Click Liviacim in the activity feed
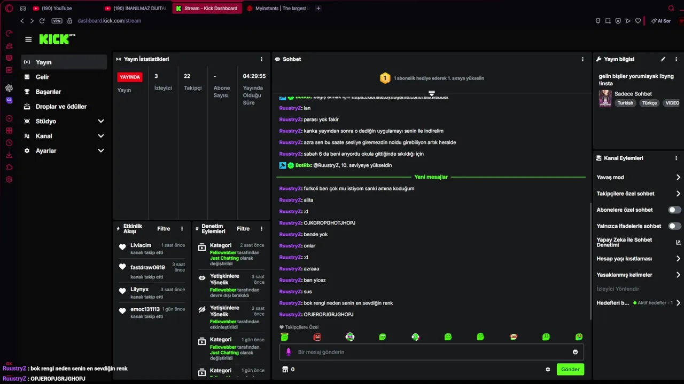 [x=141, y=245]
